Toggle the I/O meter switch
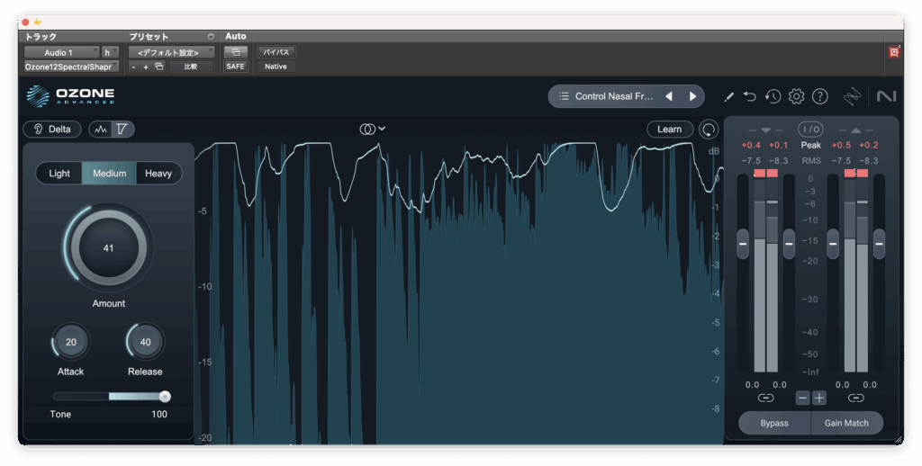The image size is (922, 466). (x=810, y=130)
